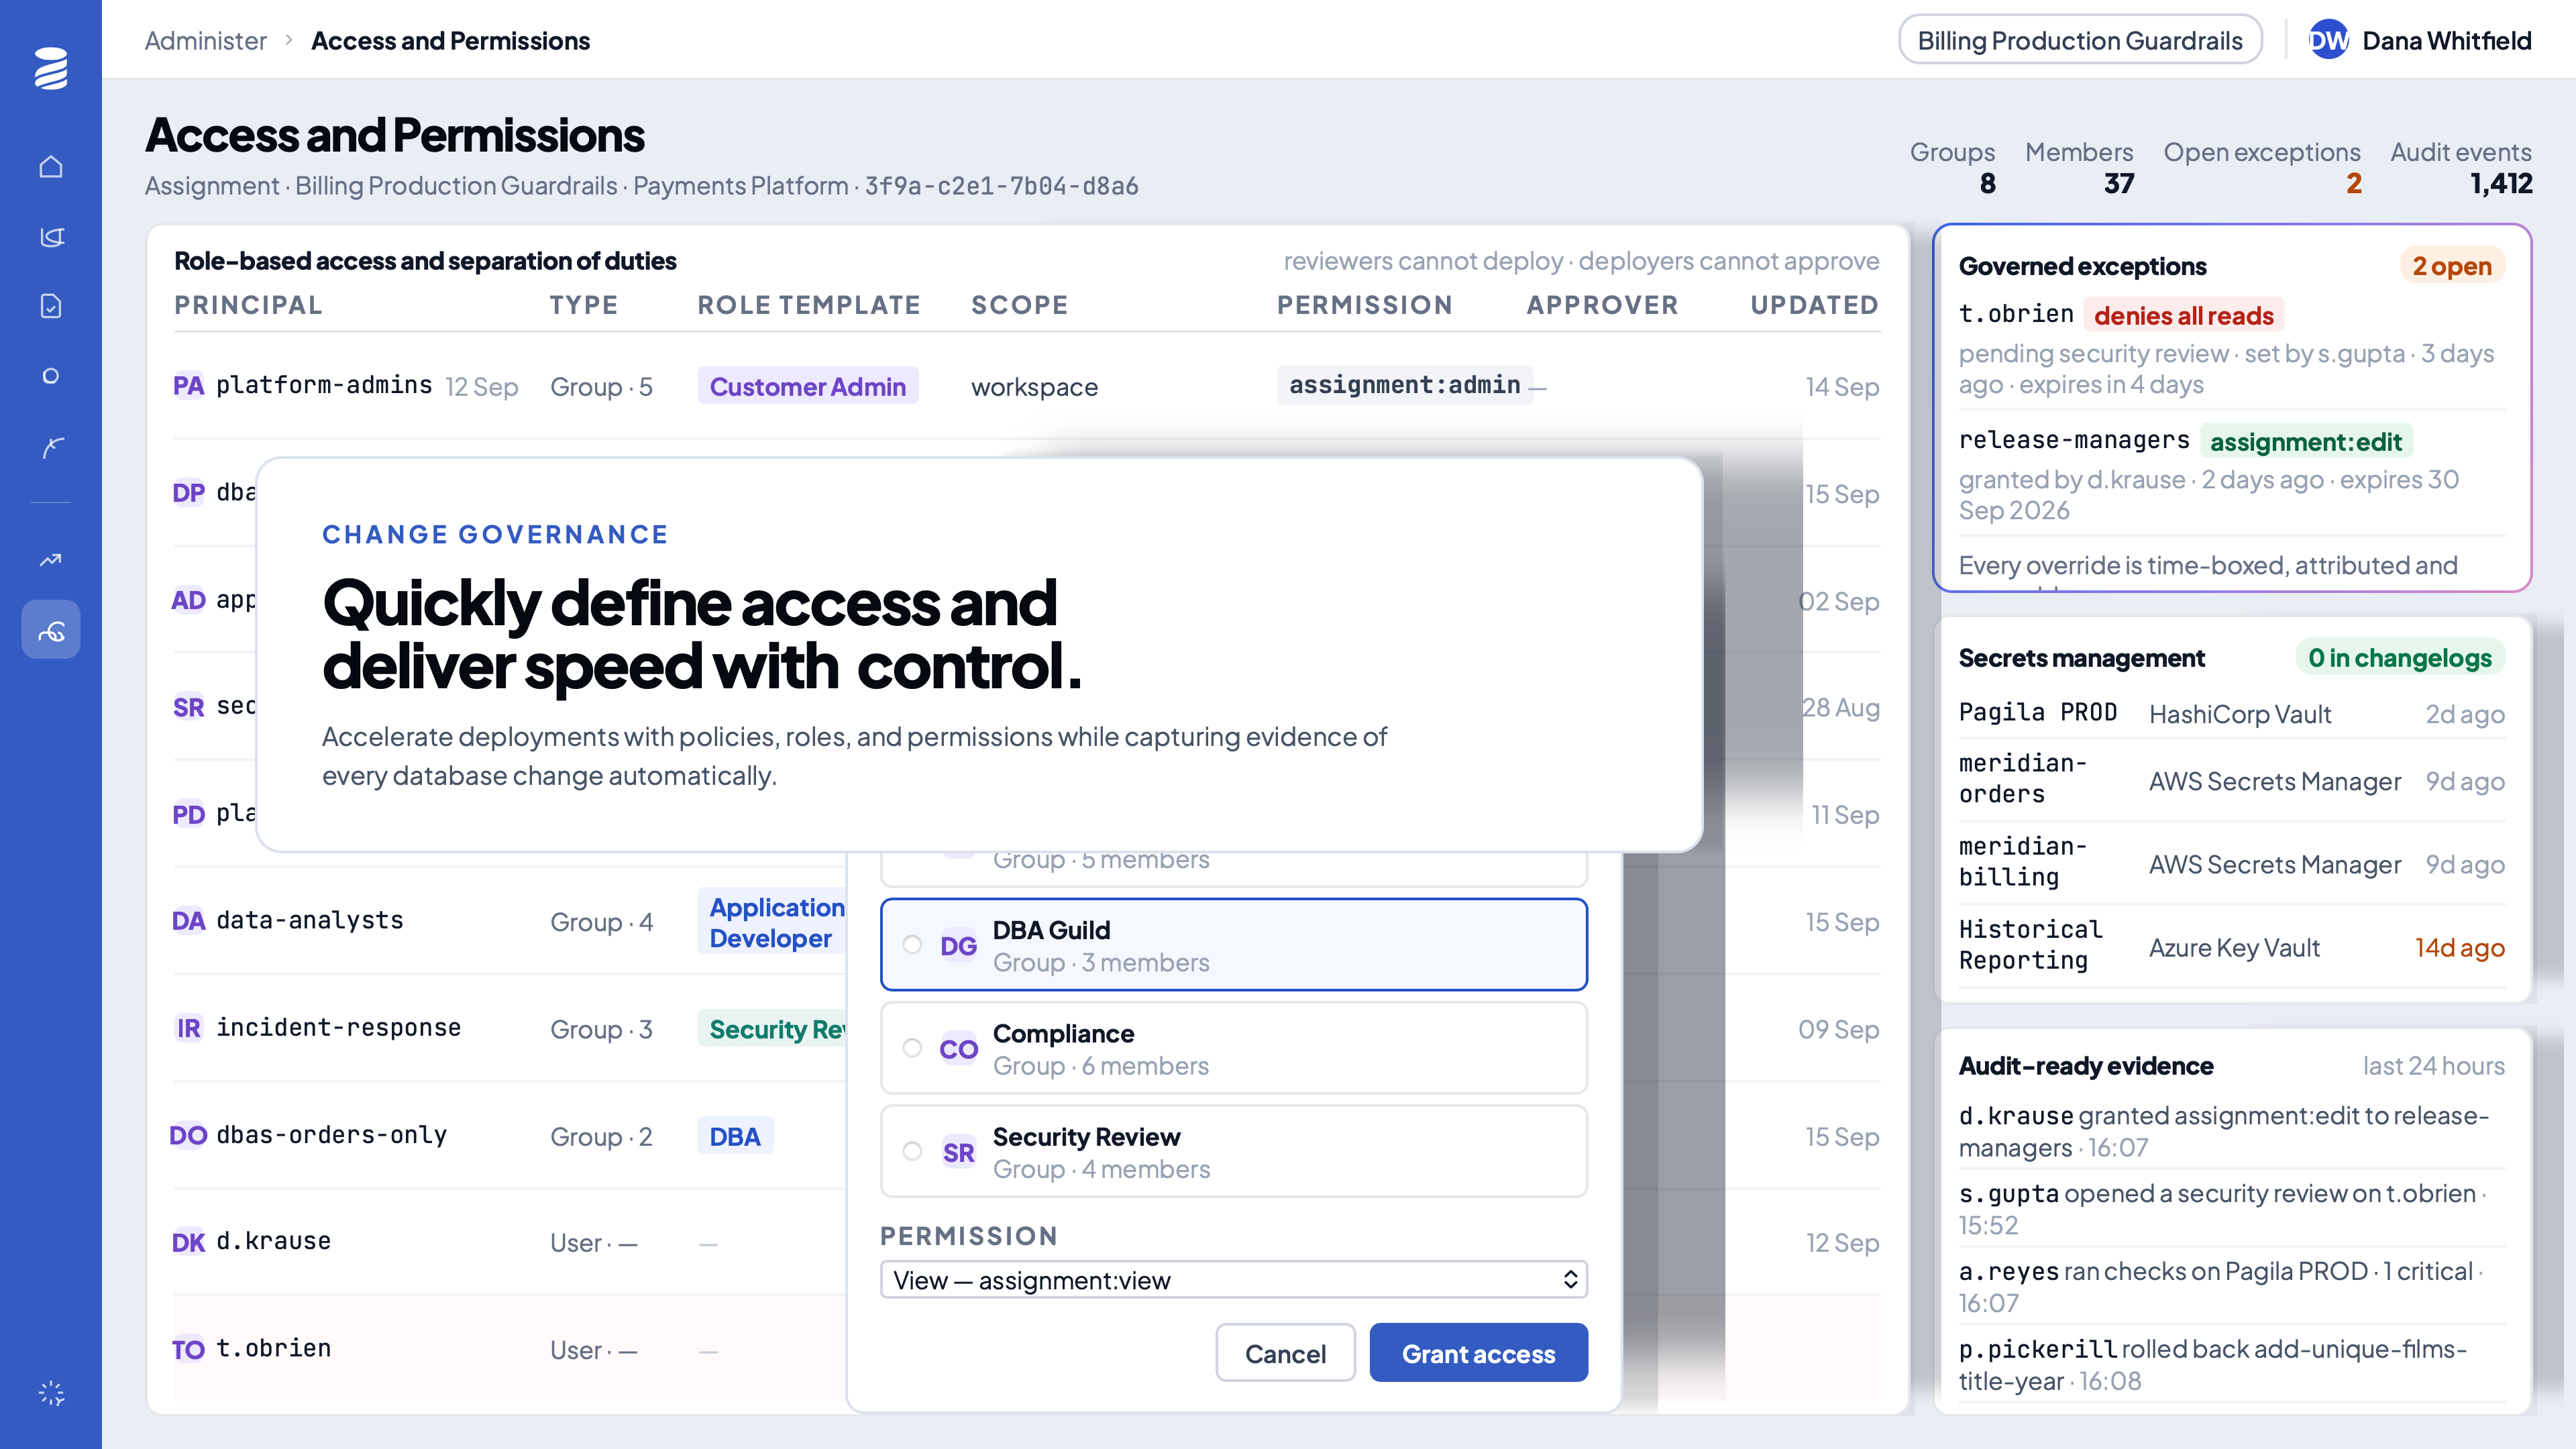Click the release-managers exception entry

pos(2231,474)
